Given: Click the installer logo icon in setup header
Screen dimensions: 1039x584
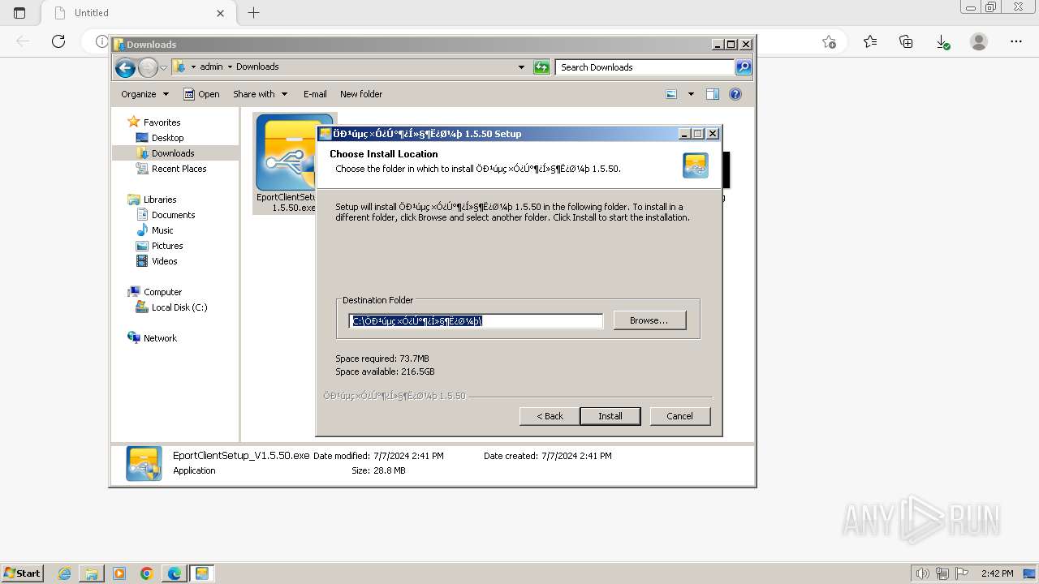Looking at the screenshot, I should pos(696,165).
